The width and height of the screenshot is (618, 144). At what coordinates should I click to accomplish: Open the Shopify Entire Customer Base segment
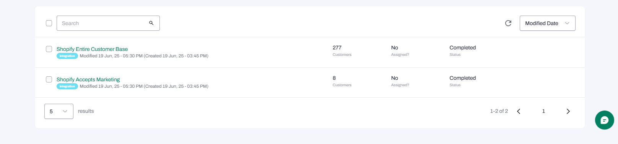pos(92,49)
